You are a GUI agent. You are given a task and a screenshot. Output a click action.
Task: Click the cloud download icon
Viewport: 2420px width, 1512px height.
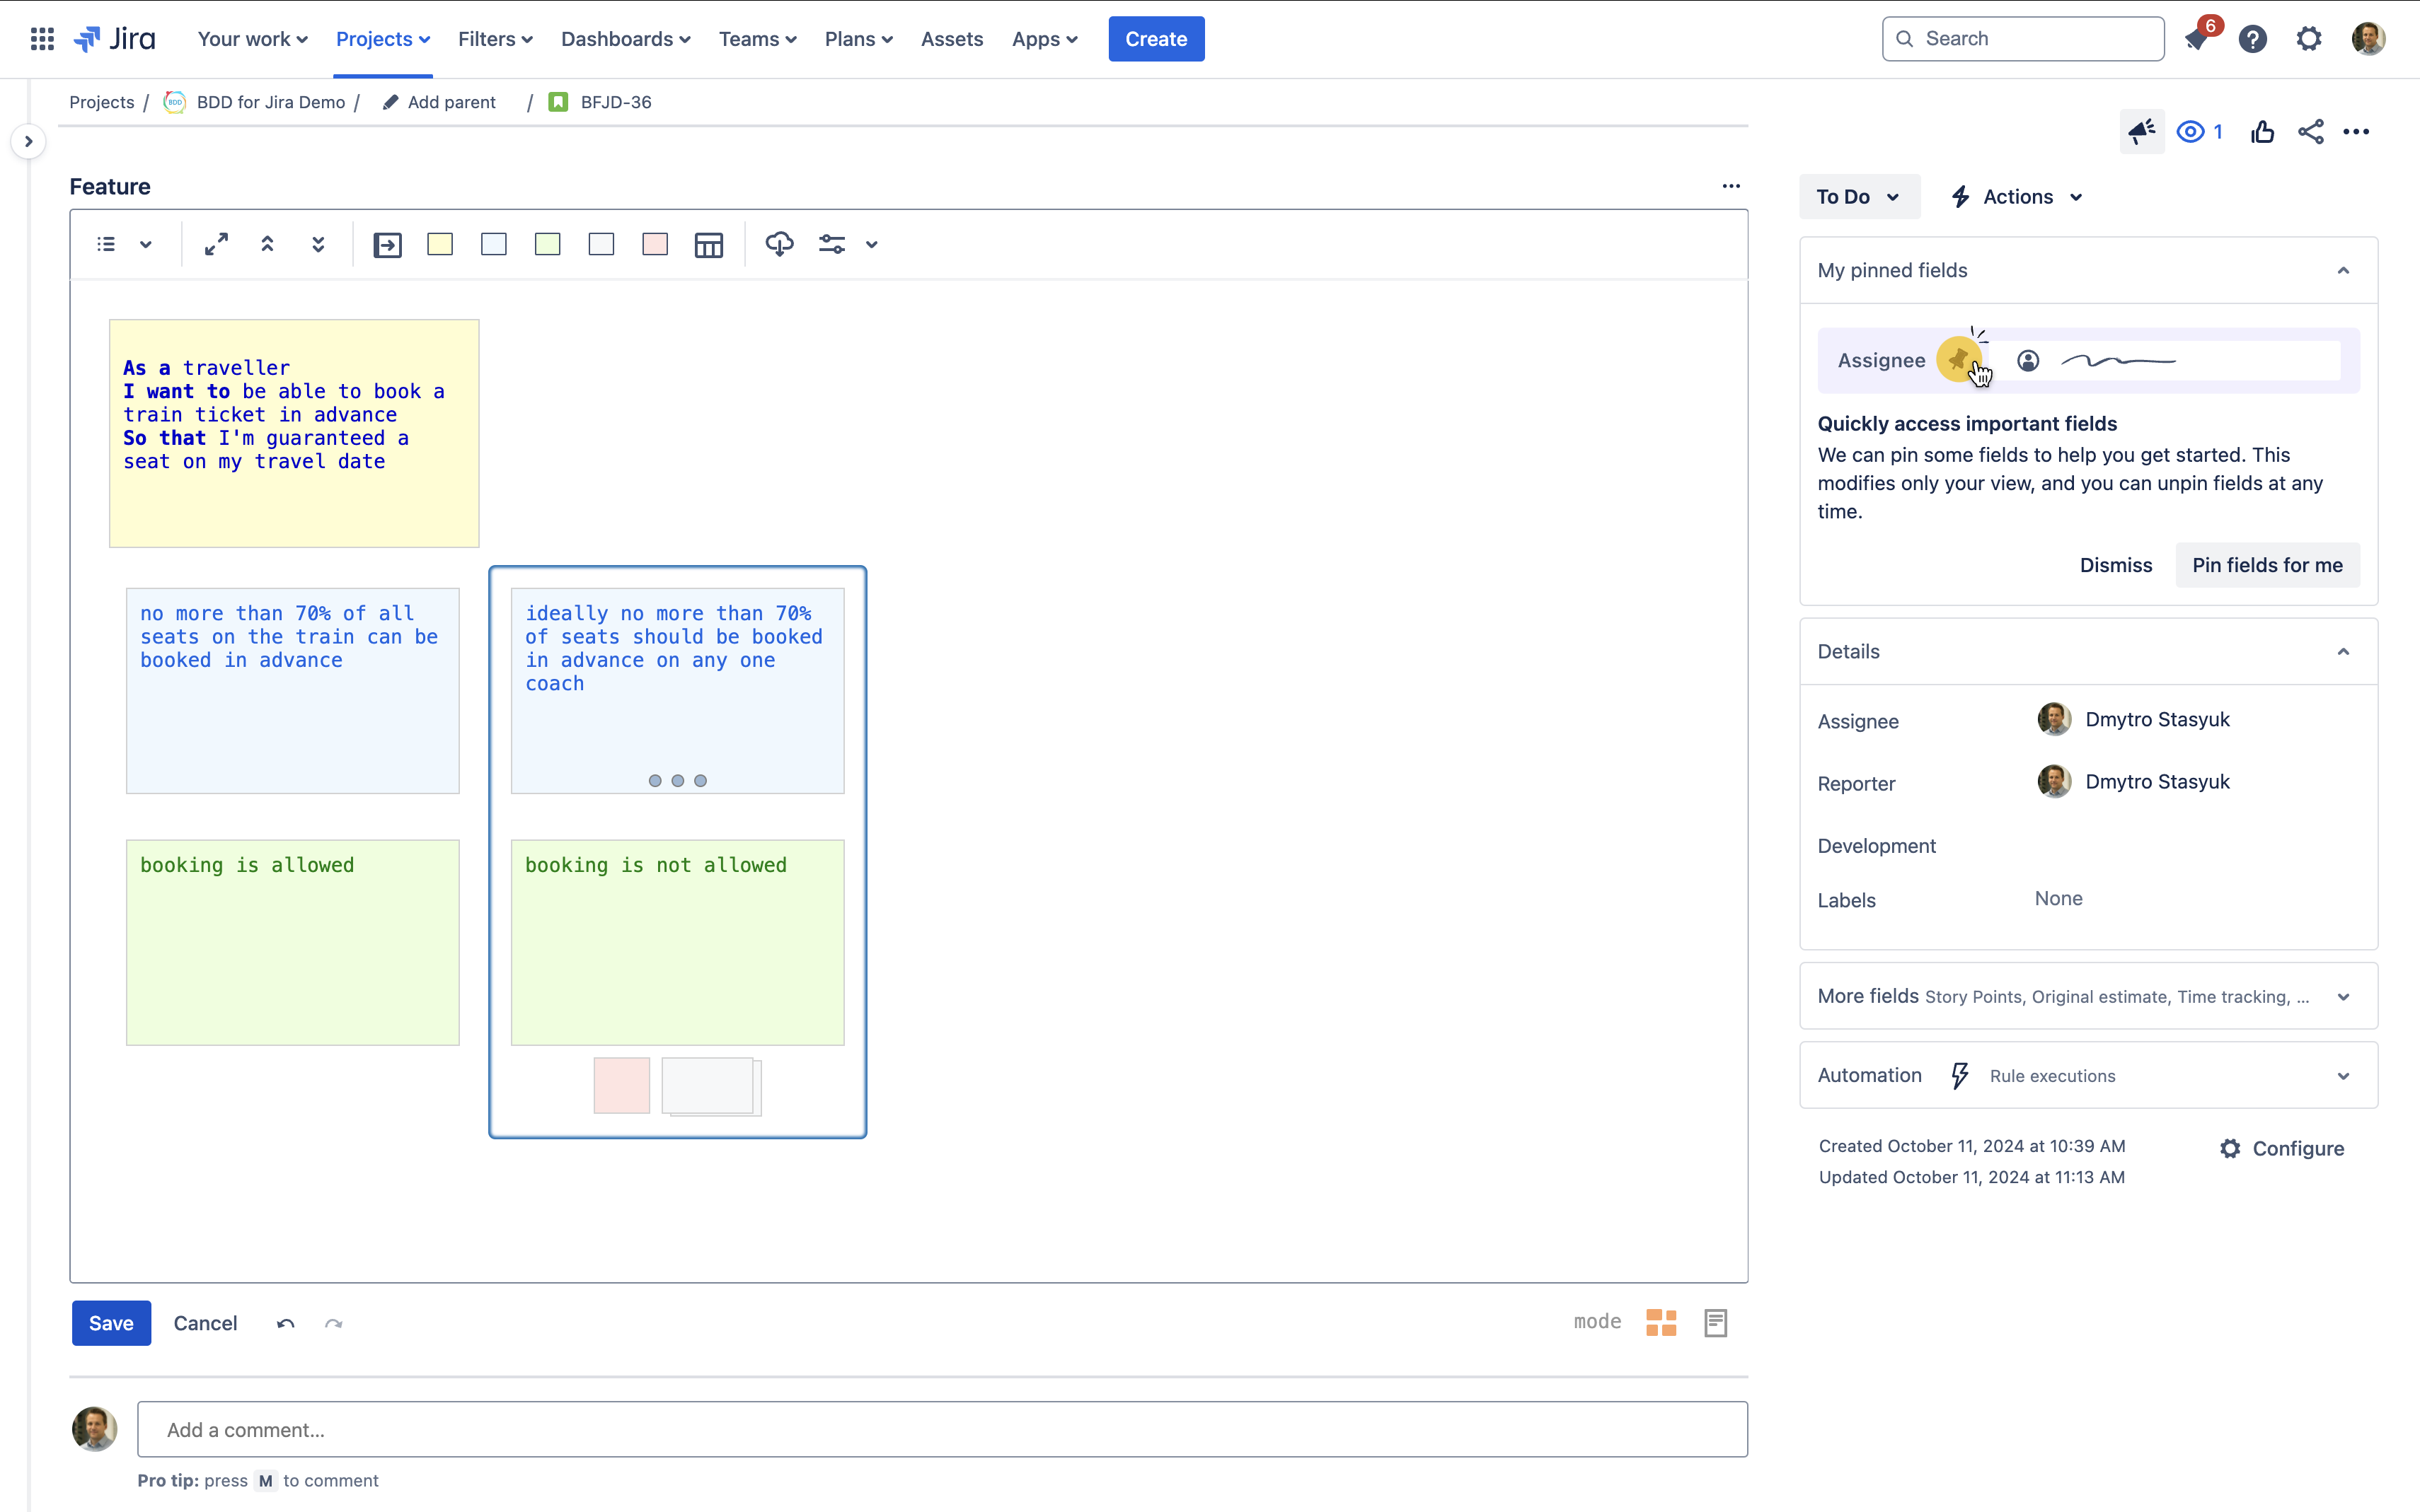click(x=779, y=244)
